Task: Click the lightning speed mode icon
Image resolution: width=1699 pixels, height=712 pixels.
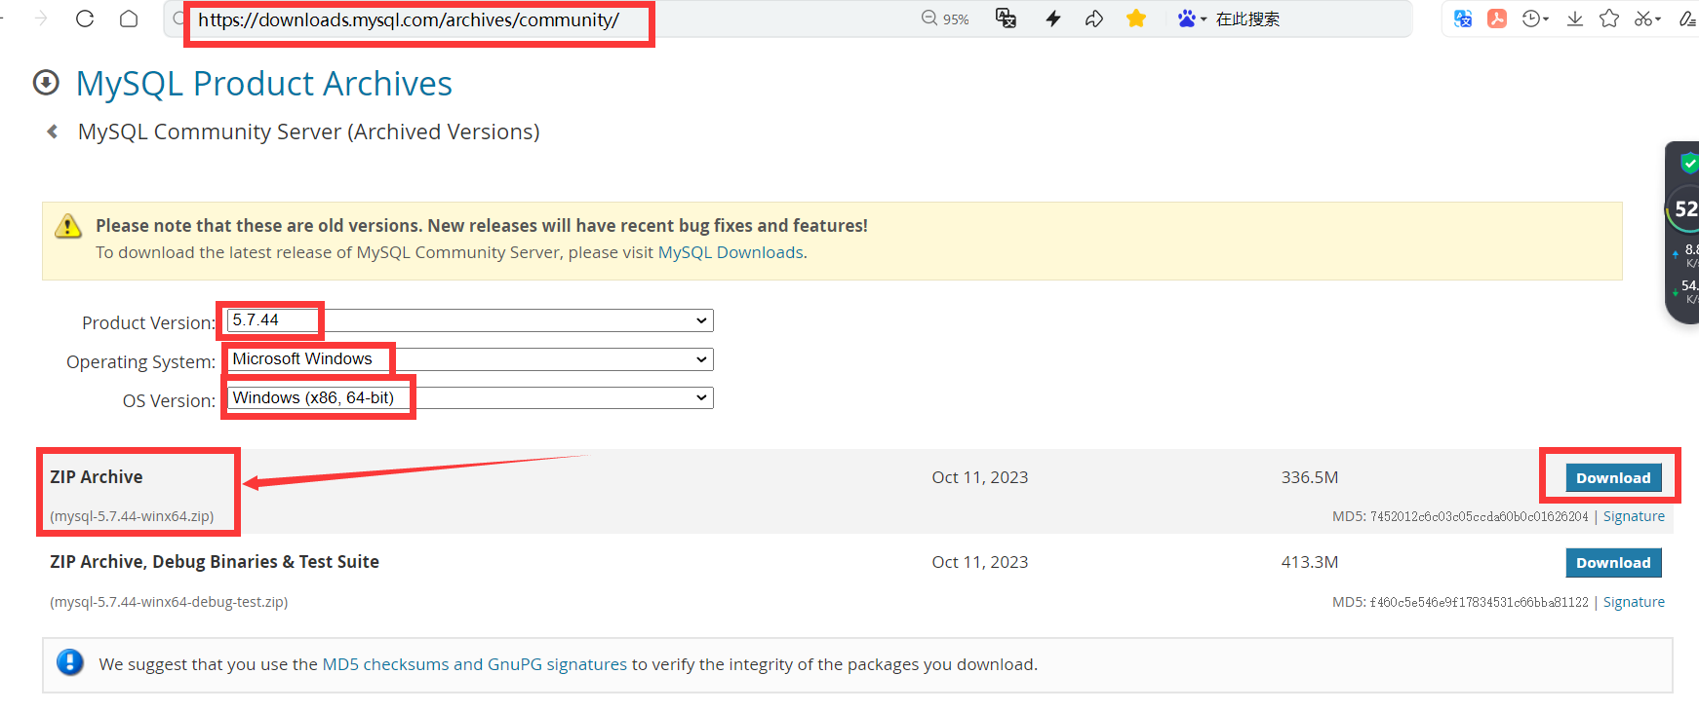Action: [1053, 19]
